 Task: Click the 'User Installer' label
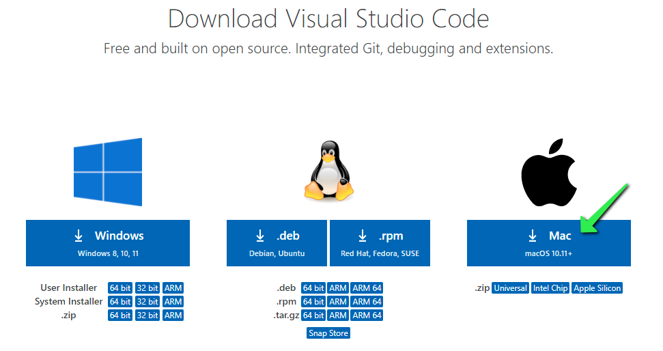(68, 288)
